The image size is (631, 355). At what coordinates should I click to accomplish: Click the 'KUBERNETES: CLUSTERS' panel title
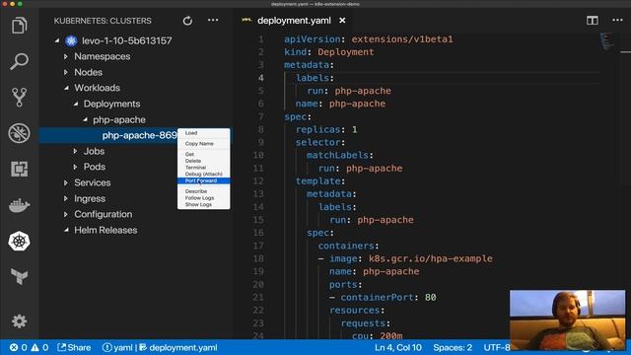[103, 21]
